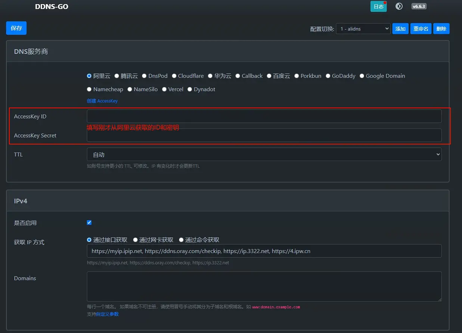This screenshot has width=462, height=333.
Task: Toggle the dark/light theme icon
Action: [x=399, y=6]
